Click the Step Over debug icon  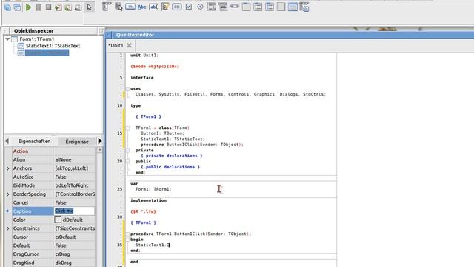tap(68, 7)
